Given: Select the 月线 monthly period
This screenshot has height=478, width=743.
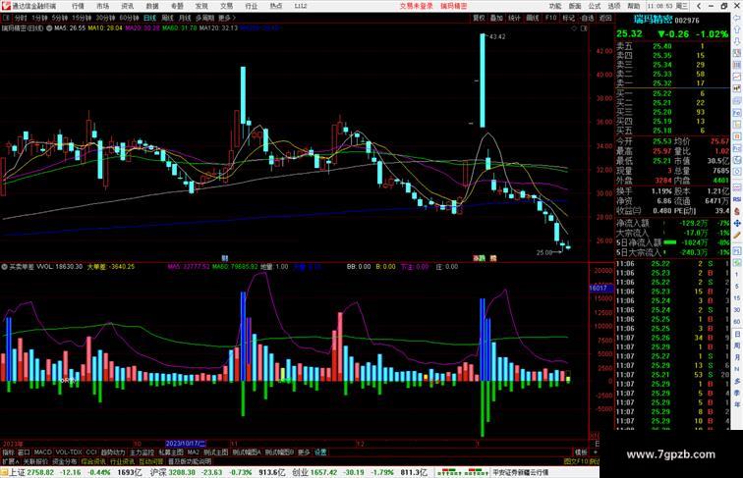Looking at the screenshot, I should pyautogui.click(x=185, y=18).
